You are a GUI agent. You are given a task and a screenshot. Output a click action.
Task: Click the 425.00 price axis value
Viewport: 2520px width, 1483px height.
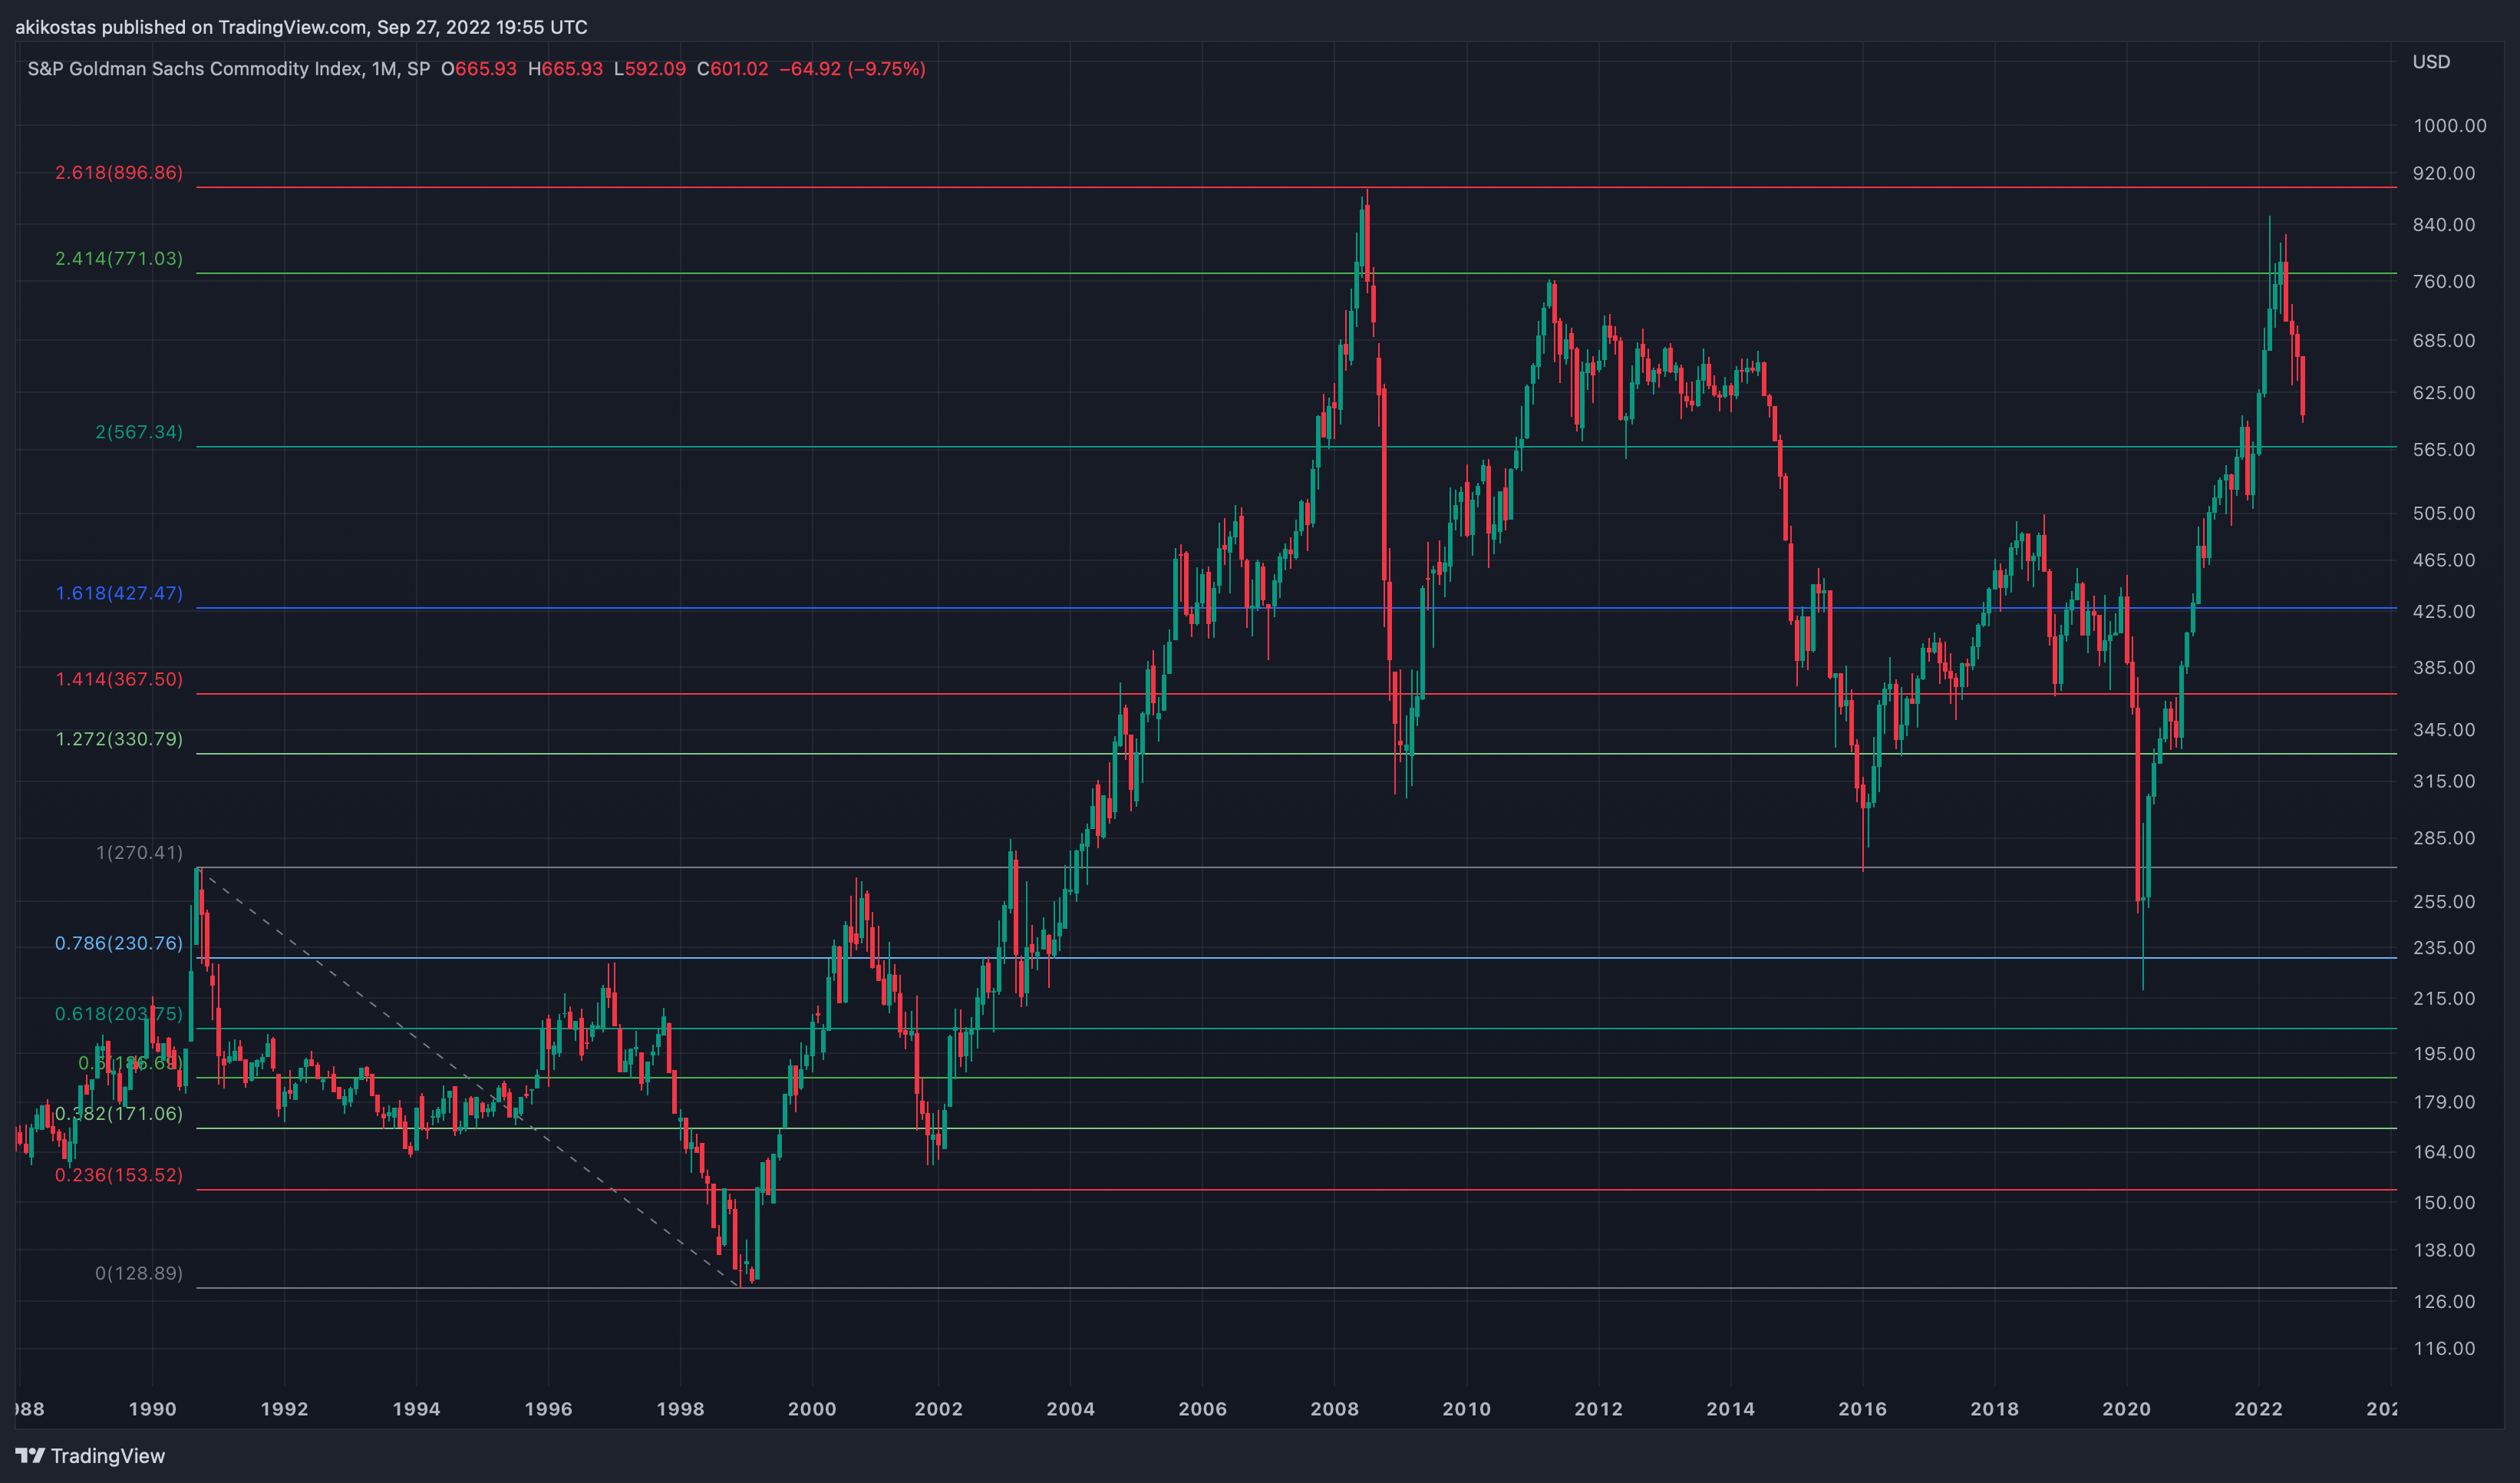point(2444,612)
